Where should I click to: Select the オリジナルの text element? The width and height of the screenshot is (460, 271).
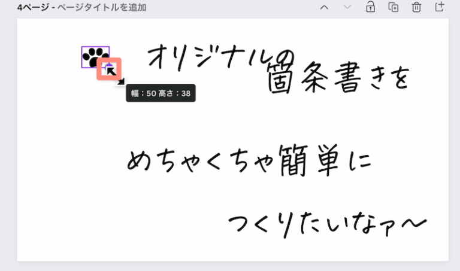click(x=221, y=57)
